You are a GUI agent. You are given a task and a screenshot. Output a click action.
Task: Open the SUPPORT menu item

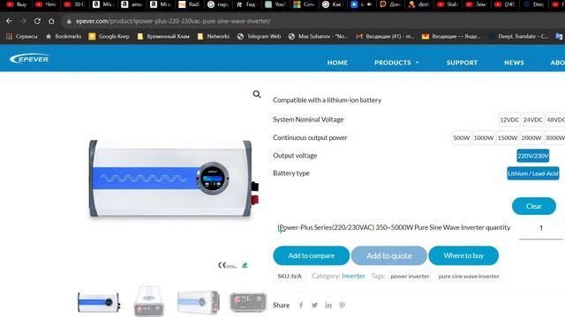point(462,63)
